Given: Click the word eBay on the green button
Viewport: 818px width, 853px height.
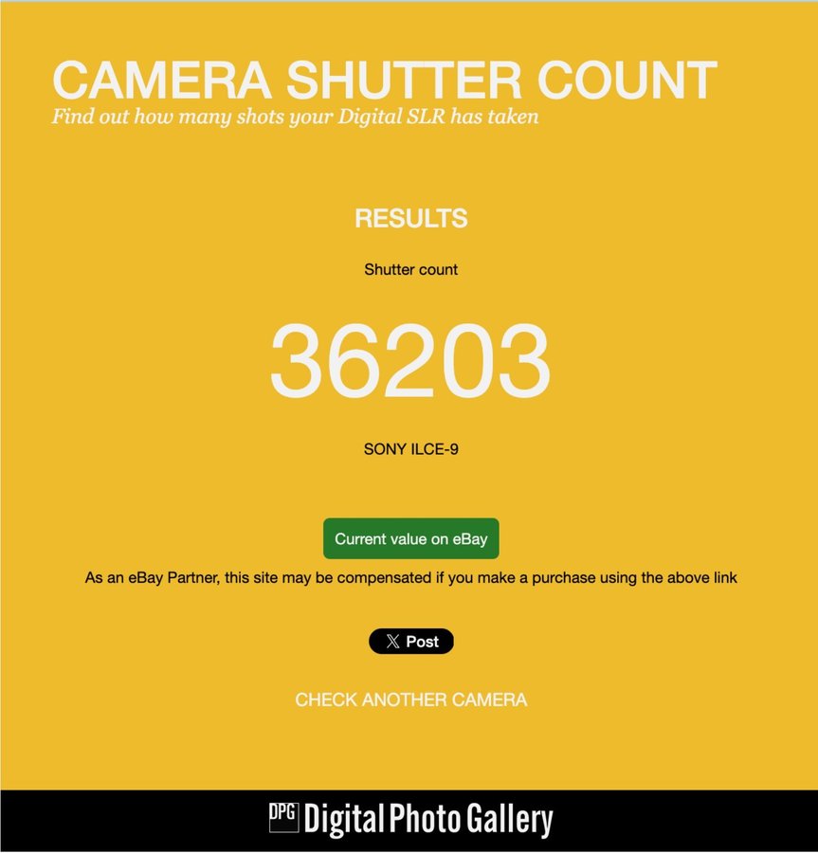Looking at the screenshot, I should click(470, 538).
